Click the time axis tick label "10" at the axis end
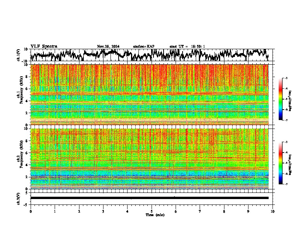 tap(273, 211)
